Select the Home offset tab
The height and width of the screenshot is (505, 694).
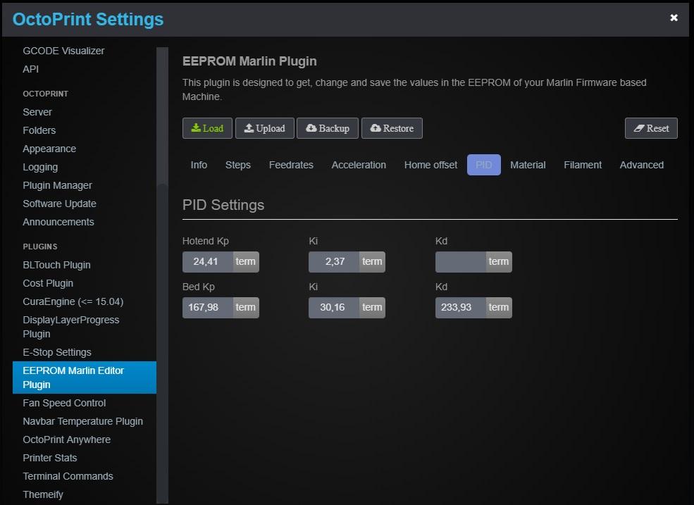430,165
